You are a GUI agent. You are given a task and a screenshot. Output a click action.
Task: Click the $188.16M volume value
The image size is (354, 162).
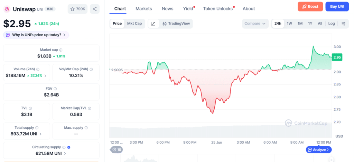coord(16,76)
